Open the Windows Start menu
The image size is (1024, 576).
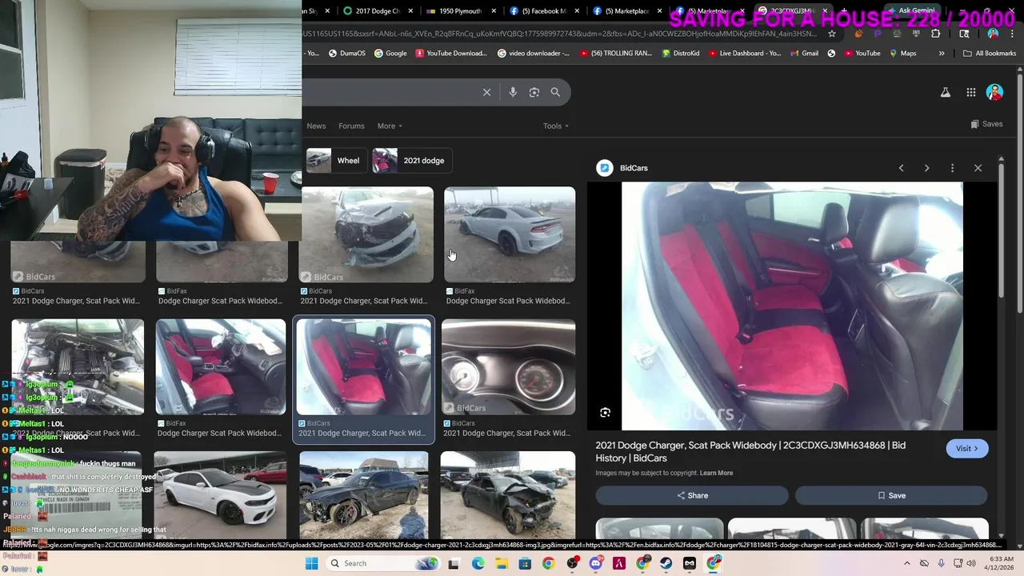click(311, 563)
